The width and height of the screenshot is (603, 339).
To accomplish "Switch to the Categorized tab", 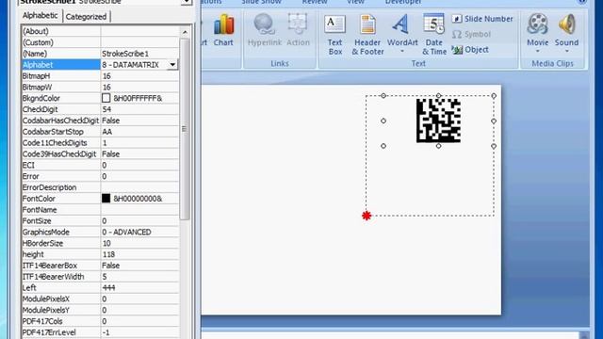I will [86, 17].
